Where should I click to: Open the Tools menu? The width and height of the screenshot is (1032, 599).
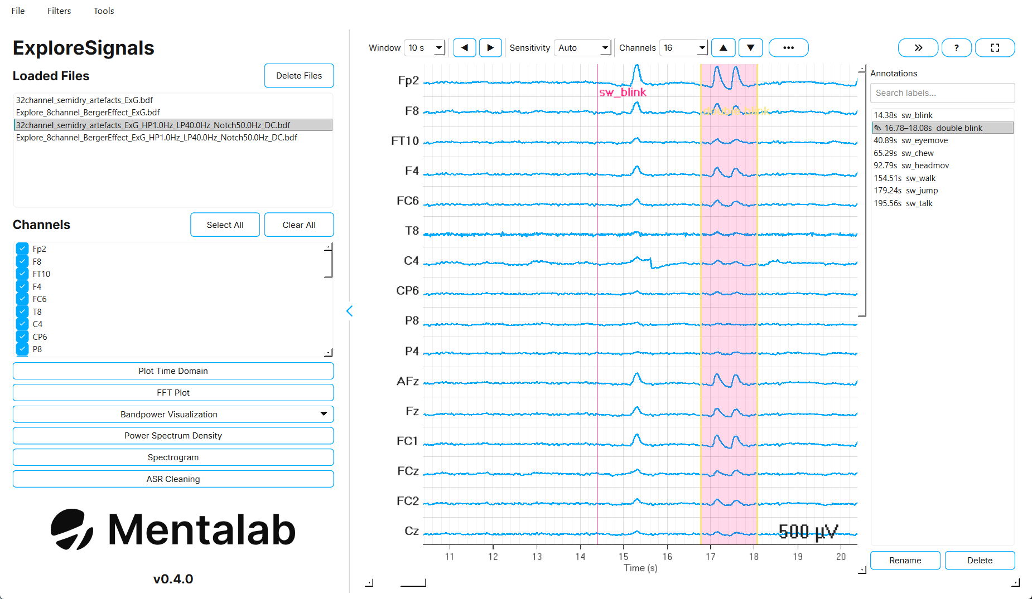point(104,11)
